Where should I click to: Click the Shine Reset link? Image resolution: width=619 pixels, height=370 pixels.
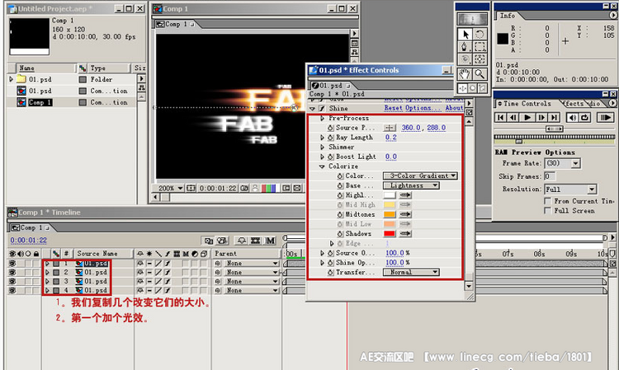point(393,108)
